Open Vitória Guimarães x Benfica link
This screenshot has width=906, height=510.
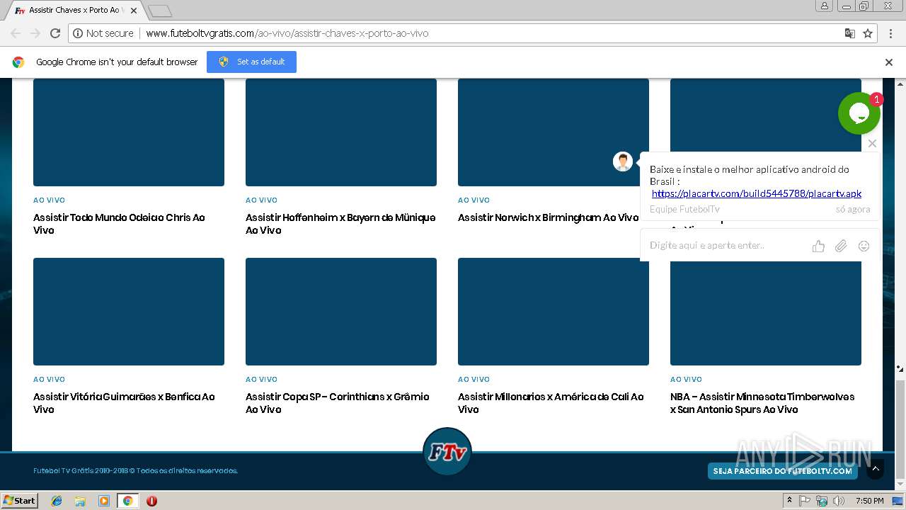point(124,403)
